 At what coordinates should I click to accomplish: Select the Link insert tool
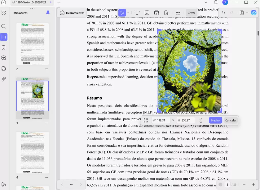[156, 13]
